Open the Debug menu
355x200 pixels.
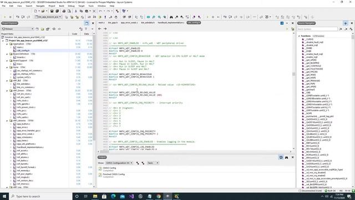(71, 6)
